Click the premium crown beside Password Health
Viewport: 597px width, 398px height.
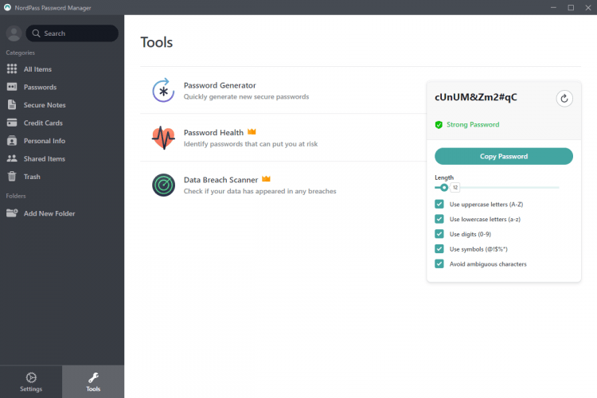click(x=252, y=132)
